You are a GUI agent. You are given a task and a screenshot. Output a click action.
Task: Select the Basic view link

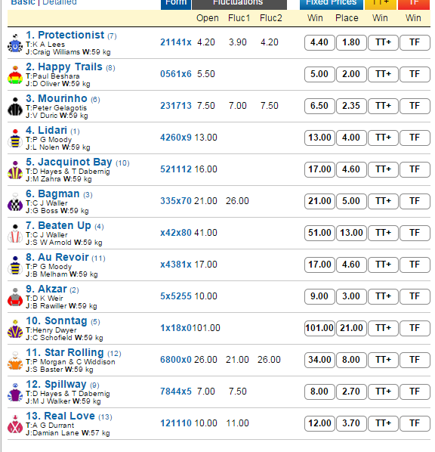point(23,2)
